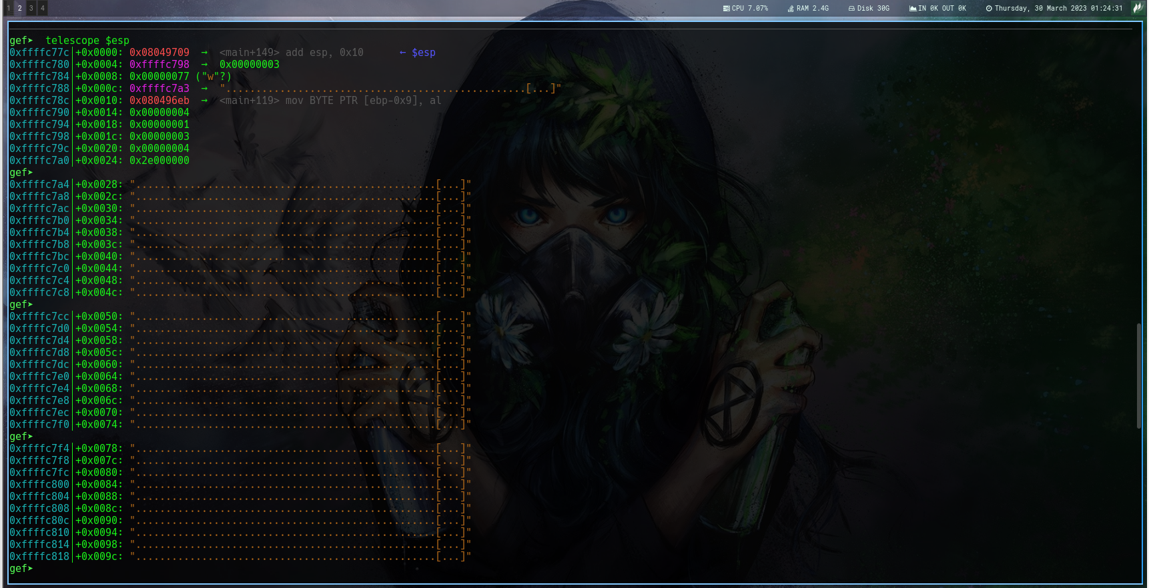Click the Thursday 30 March 2023 date text

pos(1059,9)
